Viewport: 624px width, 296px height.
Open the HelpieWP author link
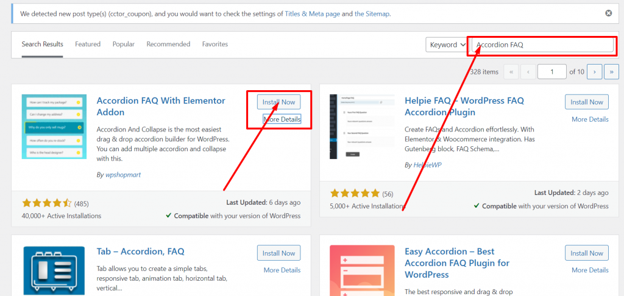point(428,164)
